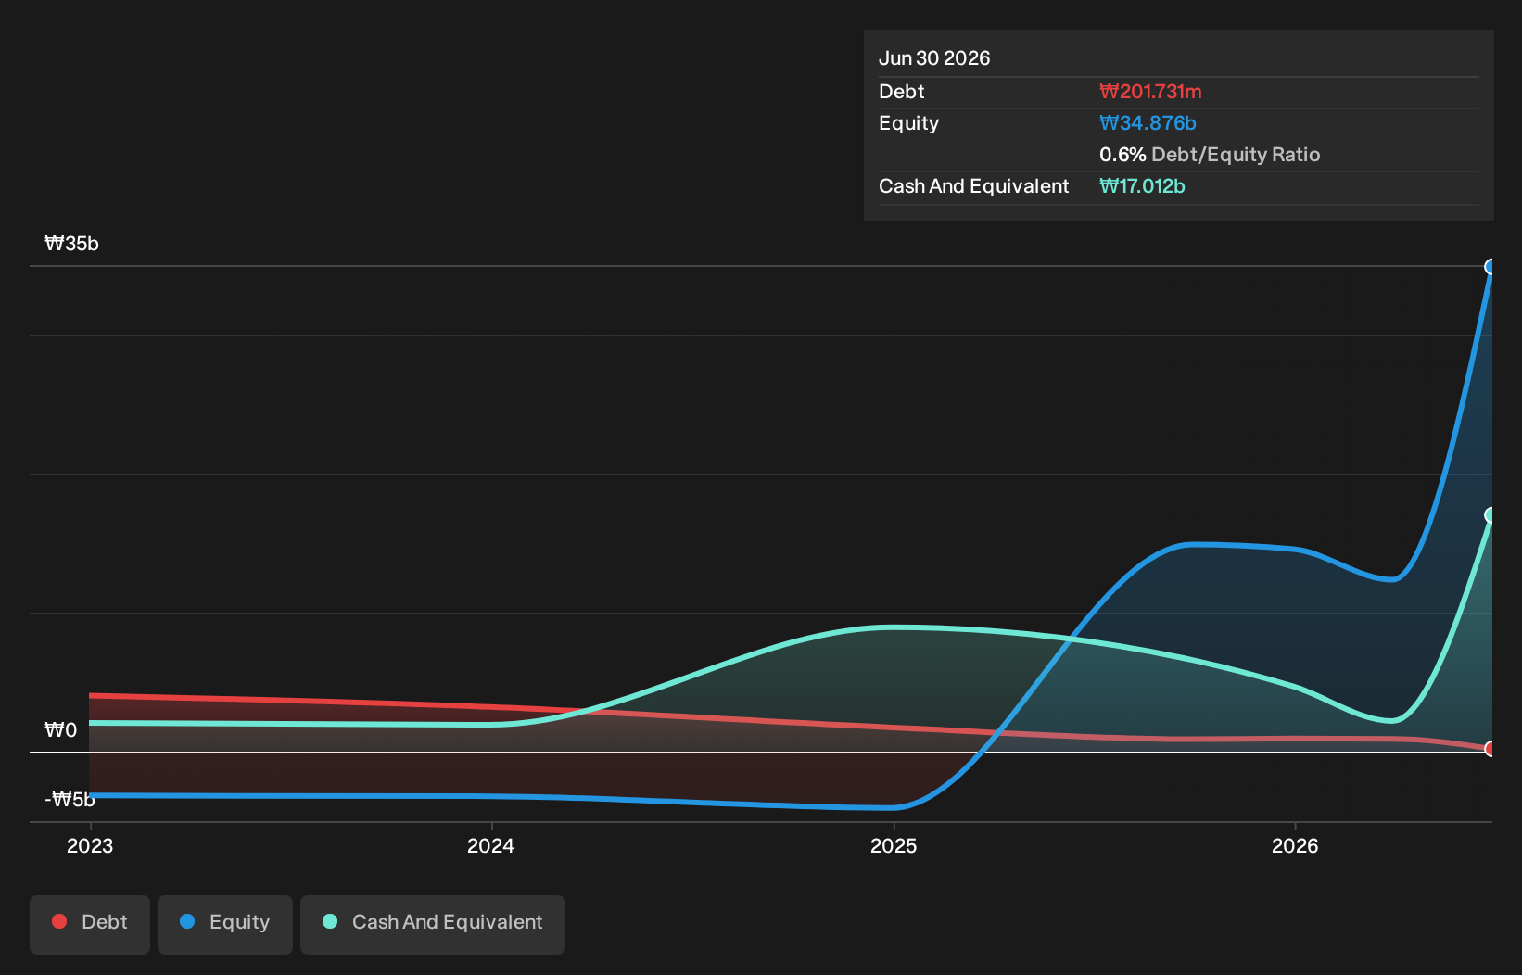Click the ₩0 y-axis label
Image resolution: width=1522 pixels, height=975 pixels.
coord(61,730)
